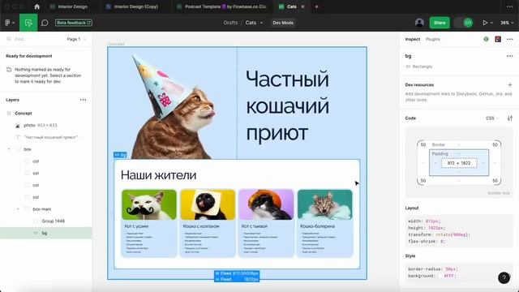Screen dimensions: 519x292
Task: Select the Inspect move tool
Action: tap(28, 23)
